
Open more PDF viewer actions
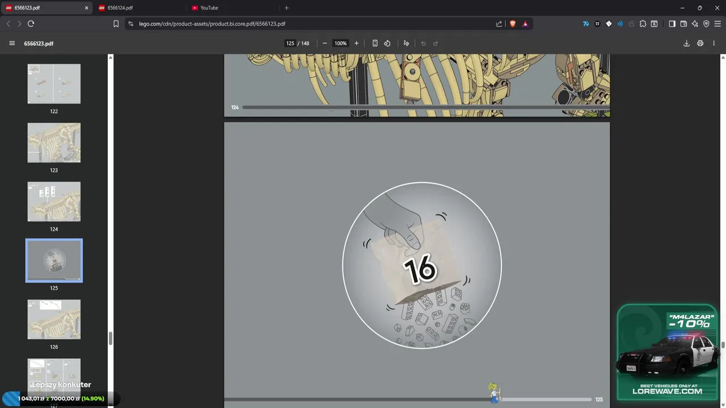coord(714,43)
